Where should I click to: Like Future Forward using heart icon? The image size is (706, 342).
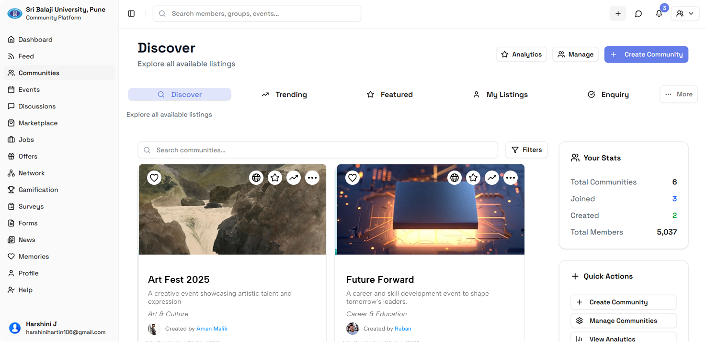(x=353, y=178)
